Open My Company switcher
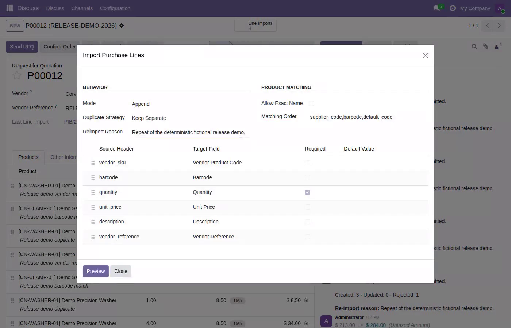The height and width of the screenshot is (328, 511). (x=475, y=8)
